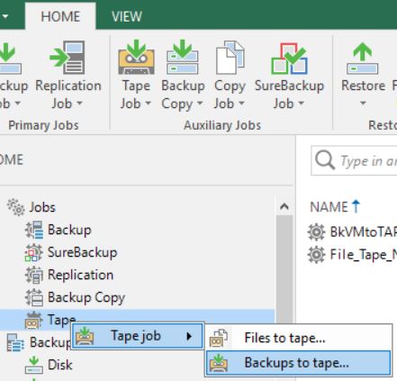This screenshot has height=381, width=397.
Task: Switch to the HOME ribbon tab
Action: [60, 16]
